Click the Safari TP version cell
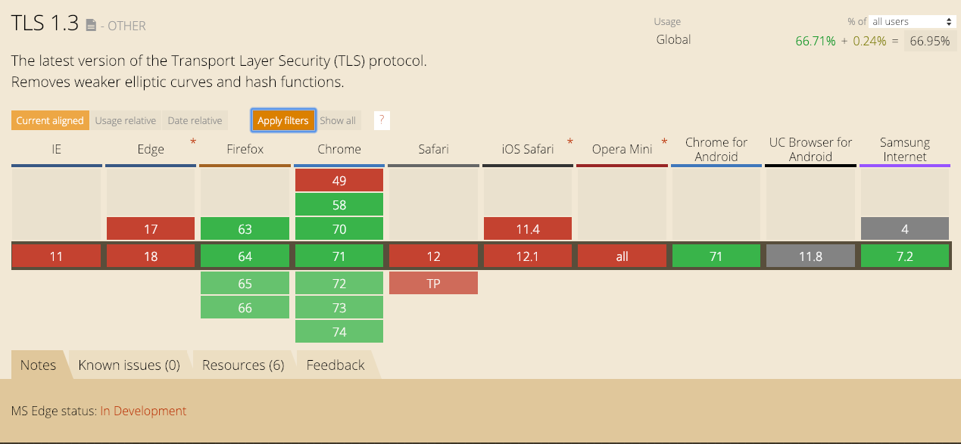 click(433, 283)
